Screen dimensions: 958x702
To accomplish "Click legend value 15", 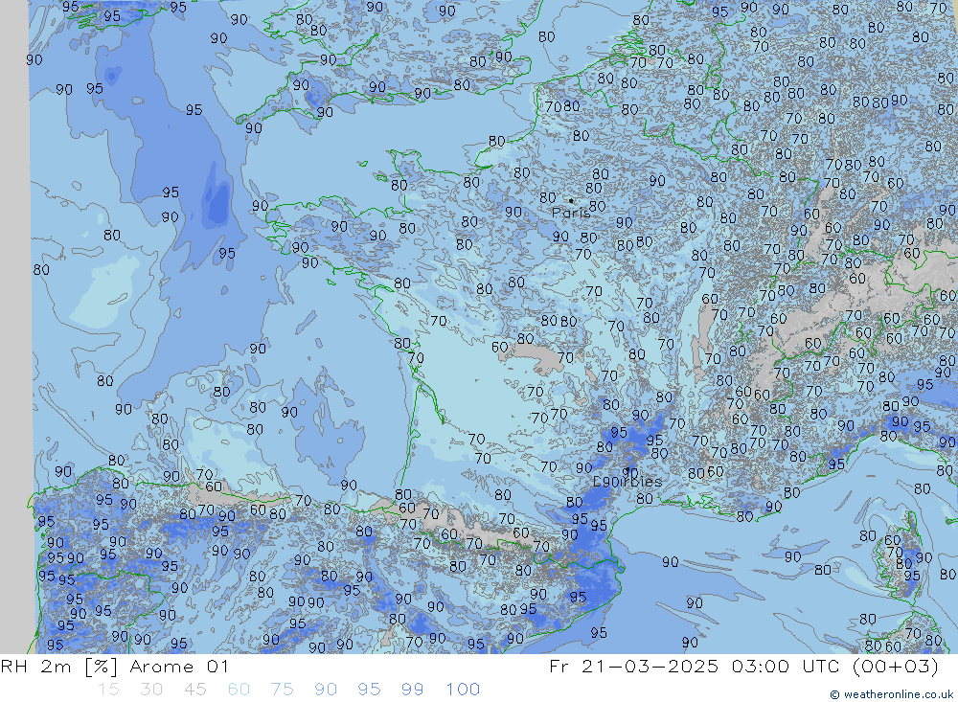I will point(108,690).
